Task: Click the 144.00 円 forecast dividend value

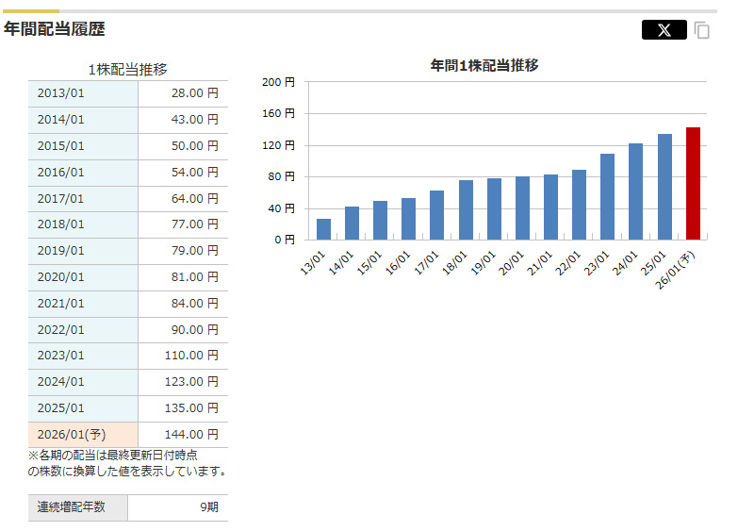Action: pyautogui.click(x=183, y=435)
